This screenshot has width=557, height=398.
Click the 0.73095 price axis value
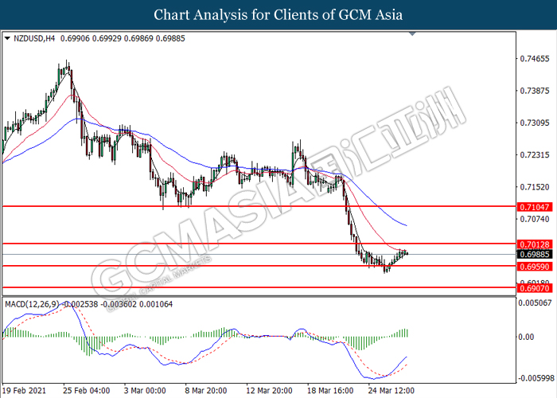534,123
